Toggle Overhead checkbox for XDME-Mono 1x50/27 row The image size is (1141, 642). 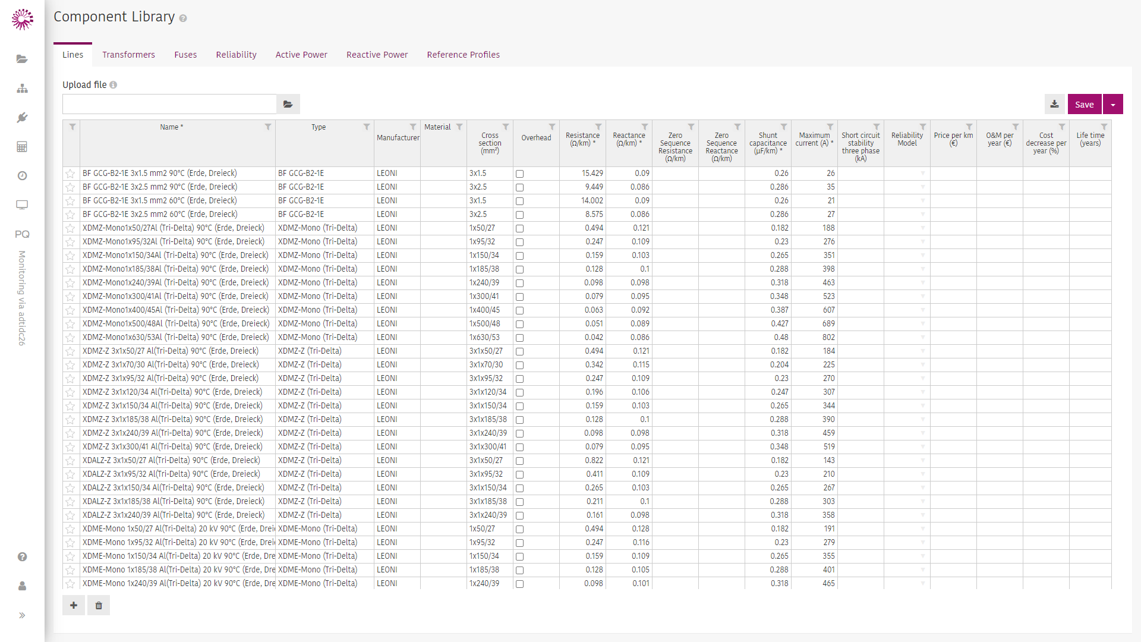(x=519, y=530)
